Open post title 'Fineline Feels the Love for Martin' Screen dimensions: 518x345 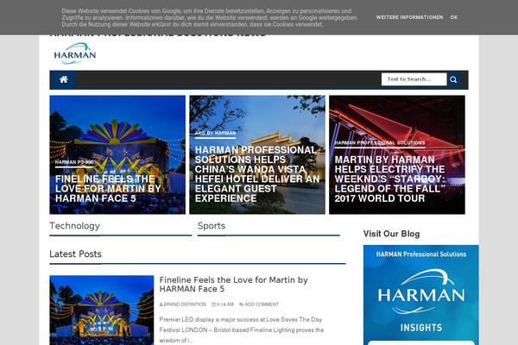[x=234, y=285]
